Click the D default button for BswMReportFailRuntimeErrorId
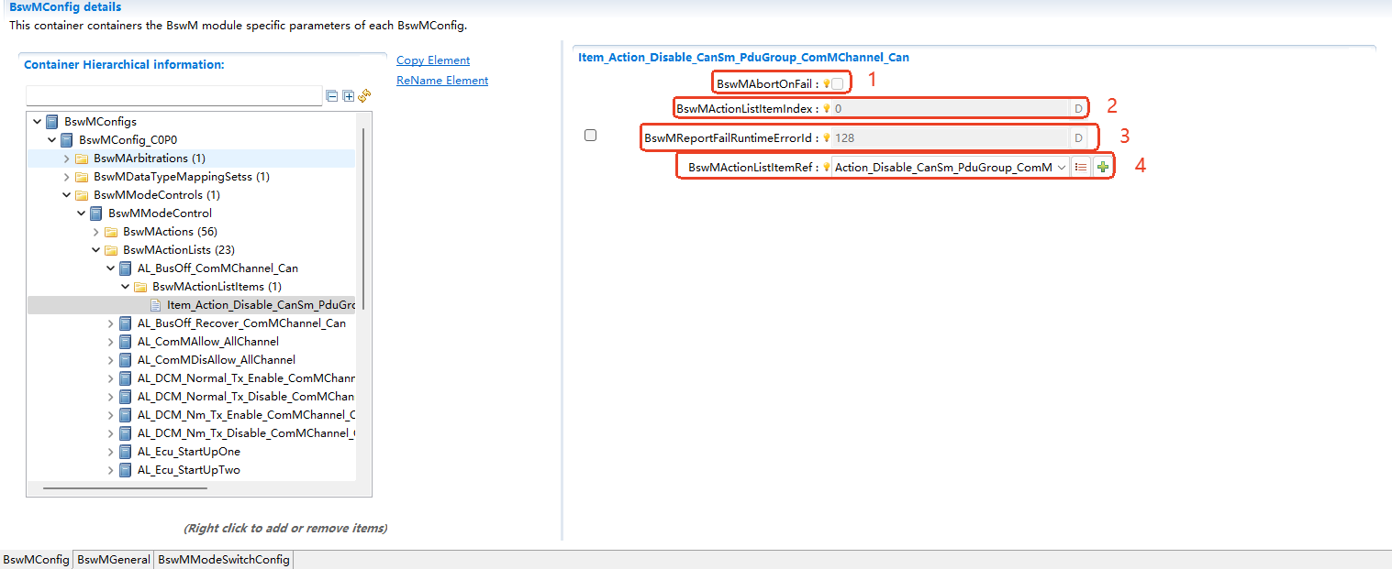The width and height of the screenshot is (1392, 569). pos(1079,137)
